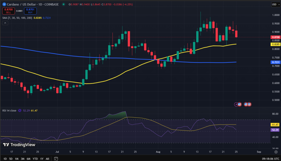This screenshot has width=281, height=161.
Task: Select the 1D time range
Action: point(4,159)
